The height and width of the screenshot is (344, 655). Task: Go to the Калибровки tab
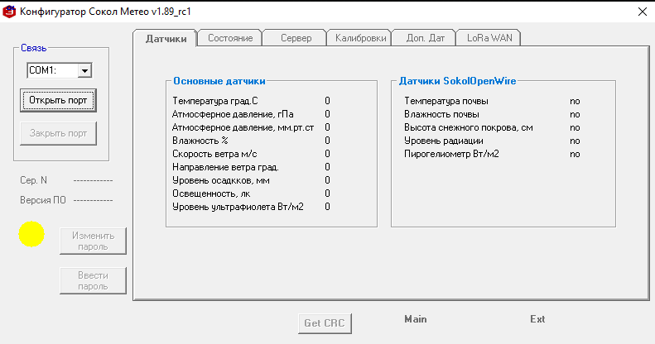click(360, 38)
